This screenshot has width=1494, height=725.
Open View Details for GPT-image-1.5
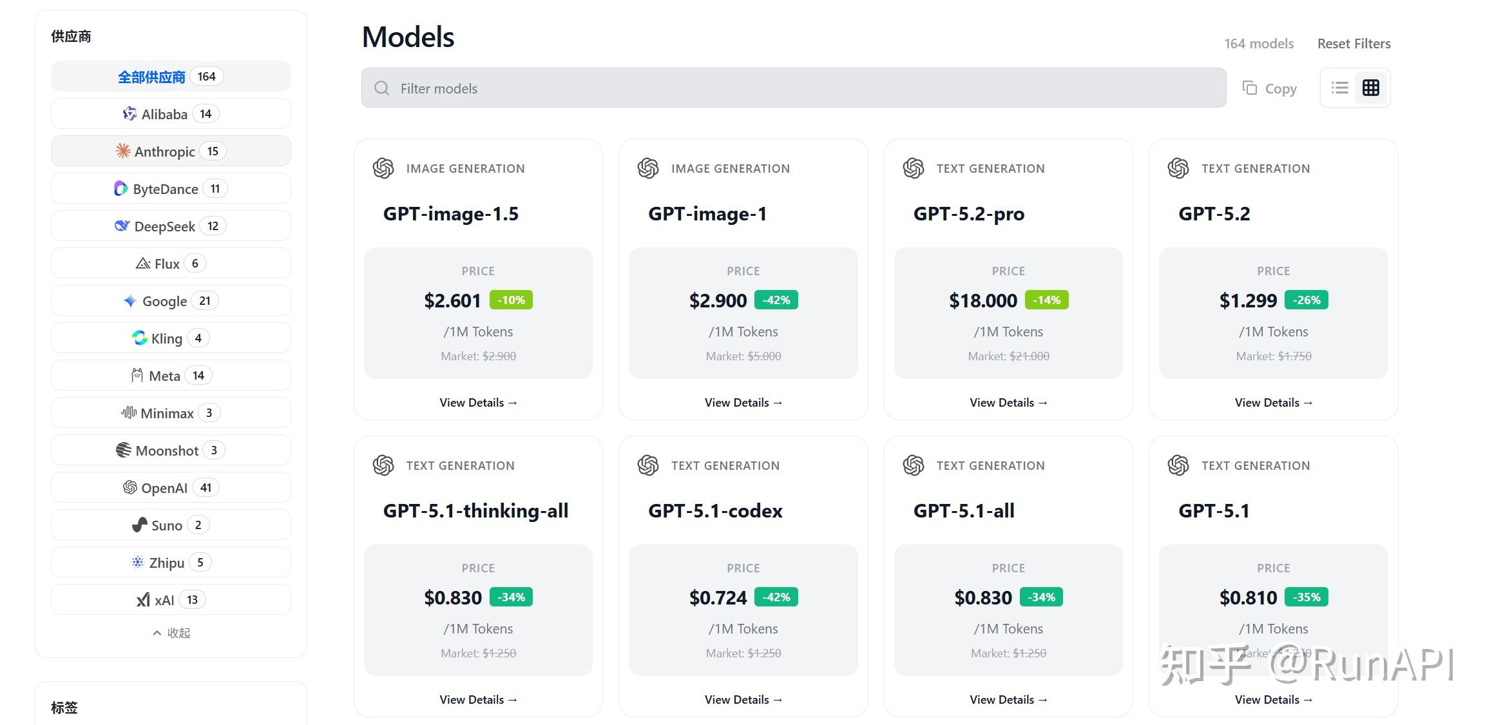(x=479, y=403)
